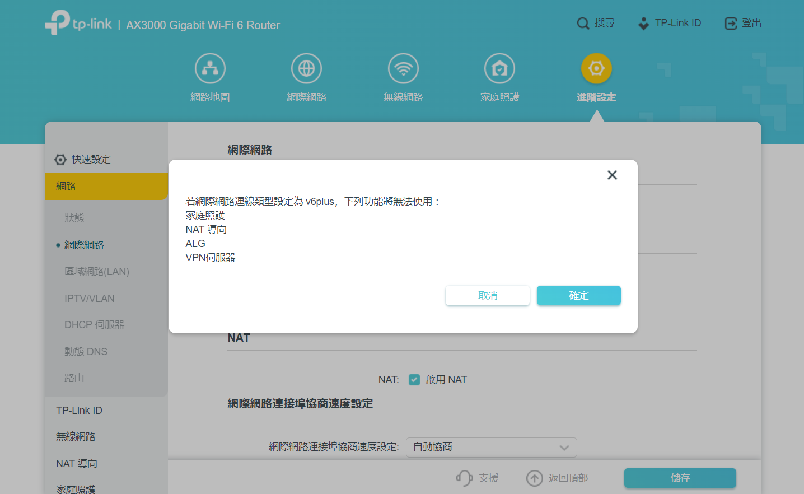Image resolution: width=804 pixels, height=494 pixels.
Task: Click the 支援 (Support) headset icon
Action: pos(464,478)
